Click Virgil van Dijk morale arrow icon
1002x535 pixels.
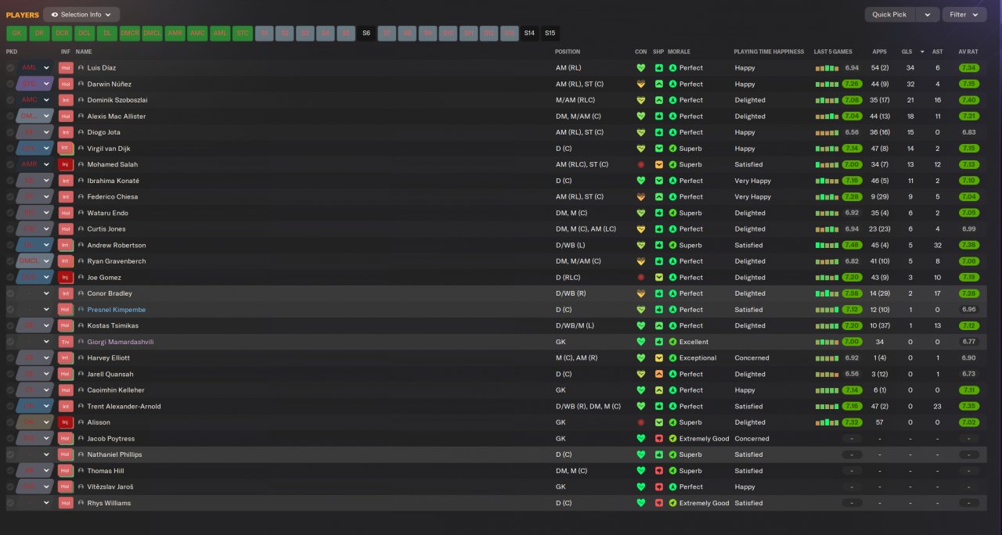(672, 149)
